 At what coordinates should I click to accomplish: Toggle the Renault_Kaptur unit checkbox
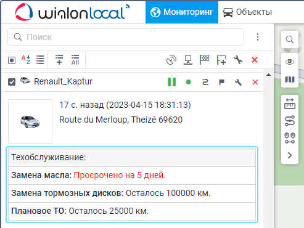12,82
